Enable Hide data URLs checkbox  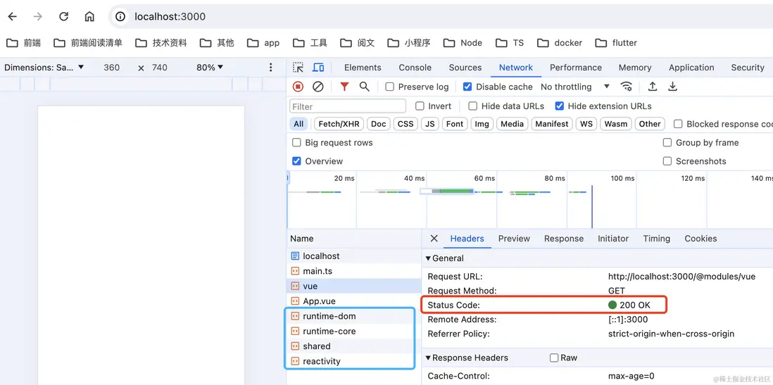pos(473,106)
